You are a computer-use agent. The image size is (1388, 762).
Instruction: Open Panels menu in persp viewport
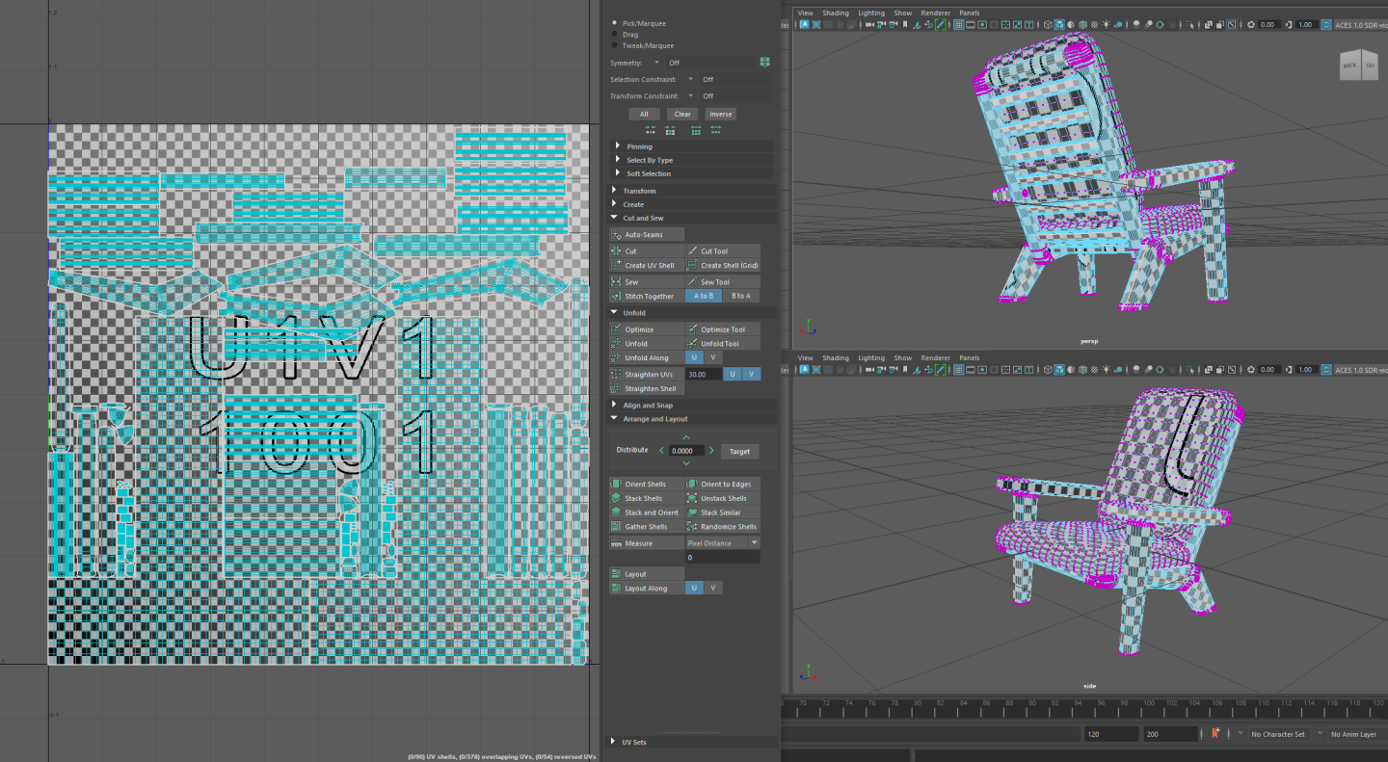pos(970,13)
